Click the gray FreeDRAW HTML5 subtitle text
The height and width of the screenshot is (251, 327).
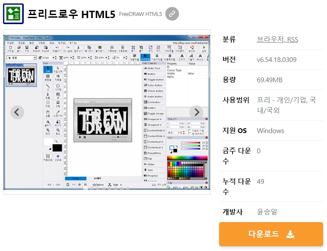coord(140,14)
